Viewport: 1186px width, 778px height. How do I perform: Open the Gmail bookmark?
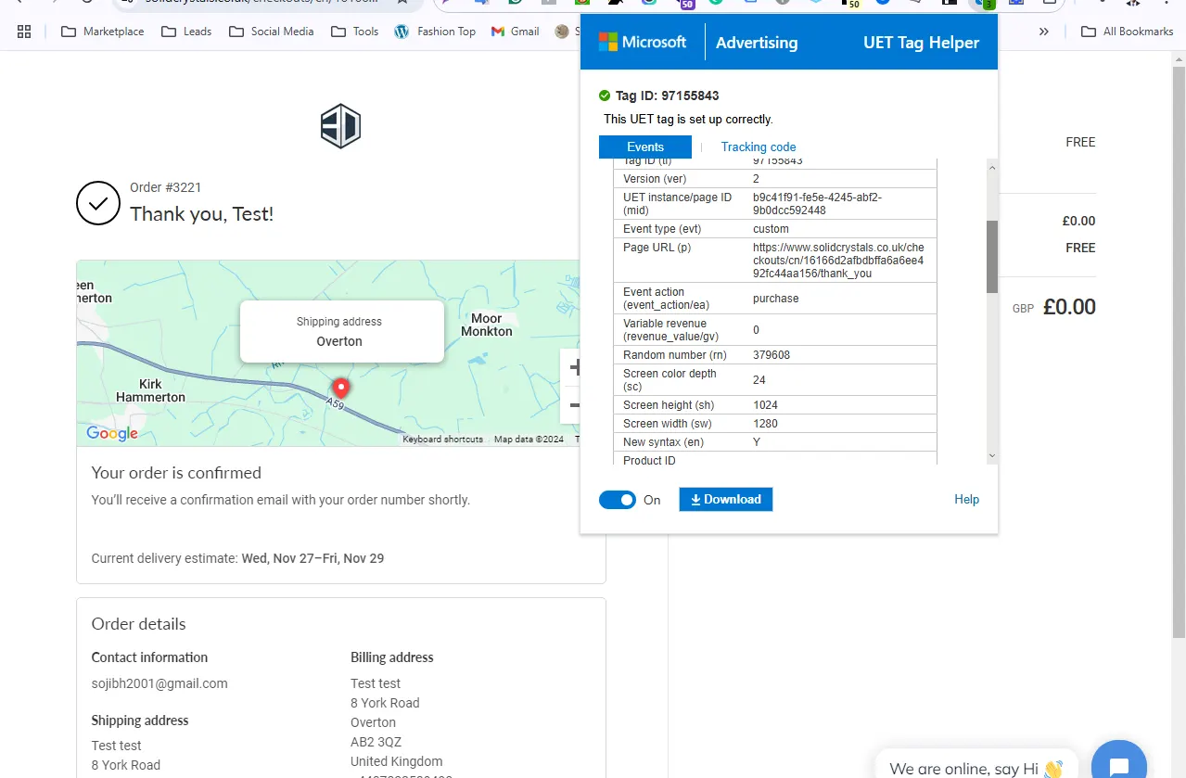point(514,32)
